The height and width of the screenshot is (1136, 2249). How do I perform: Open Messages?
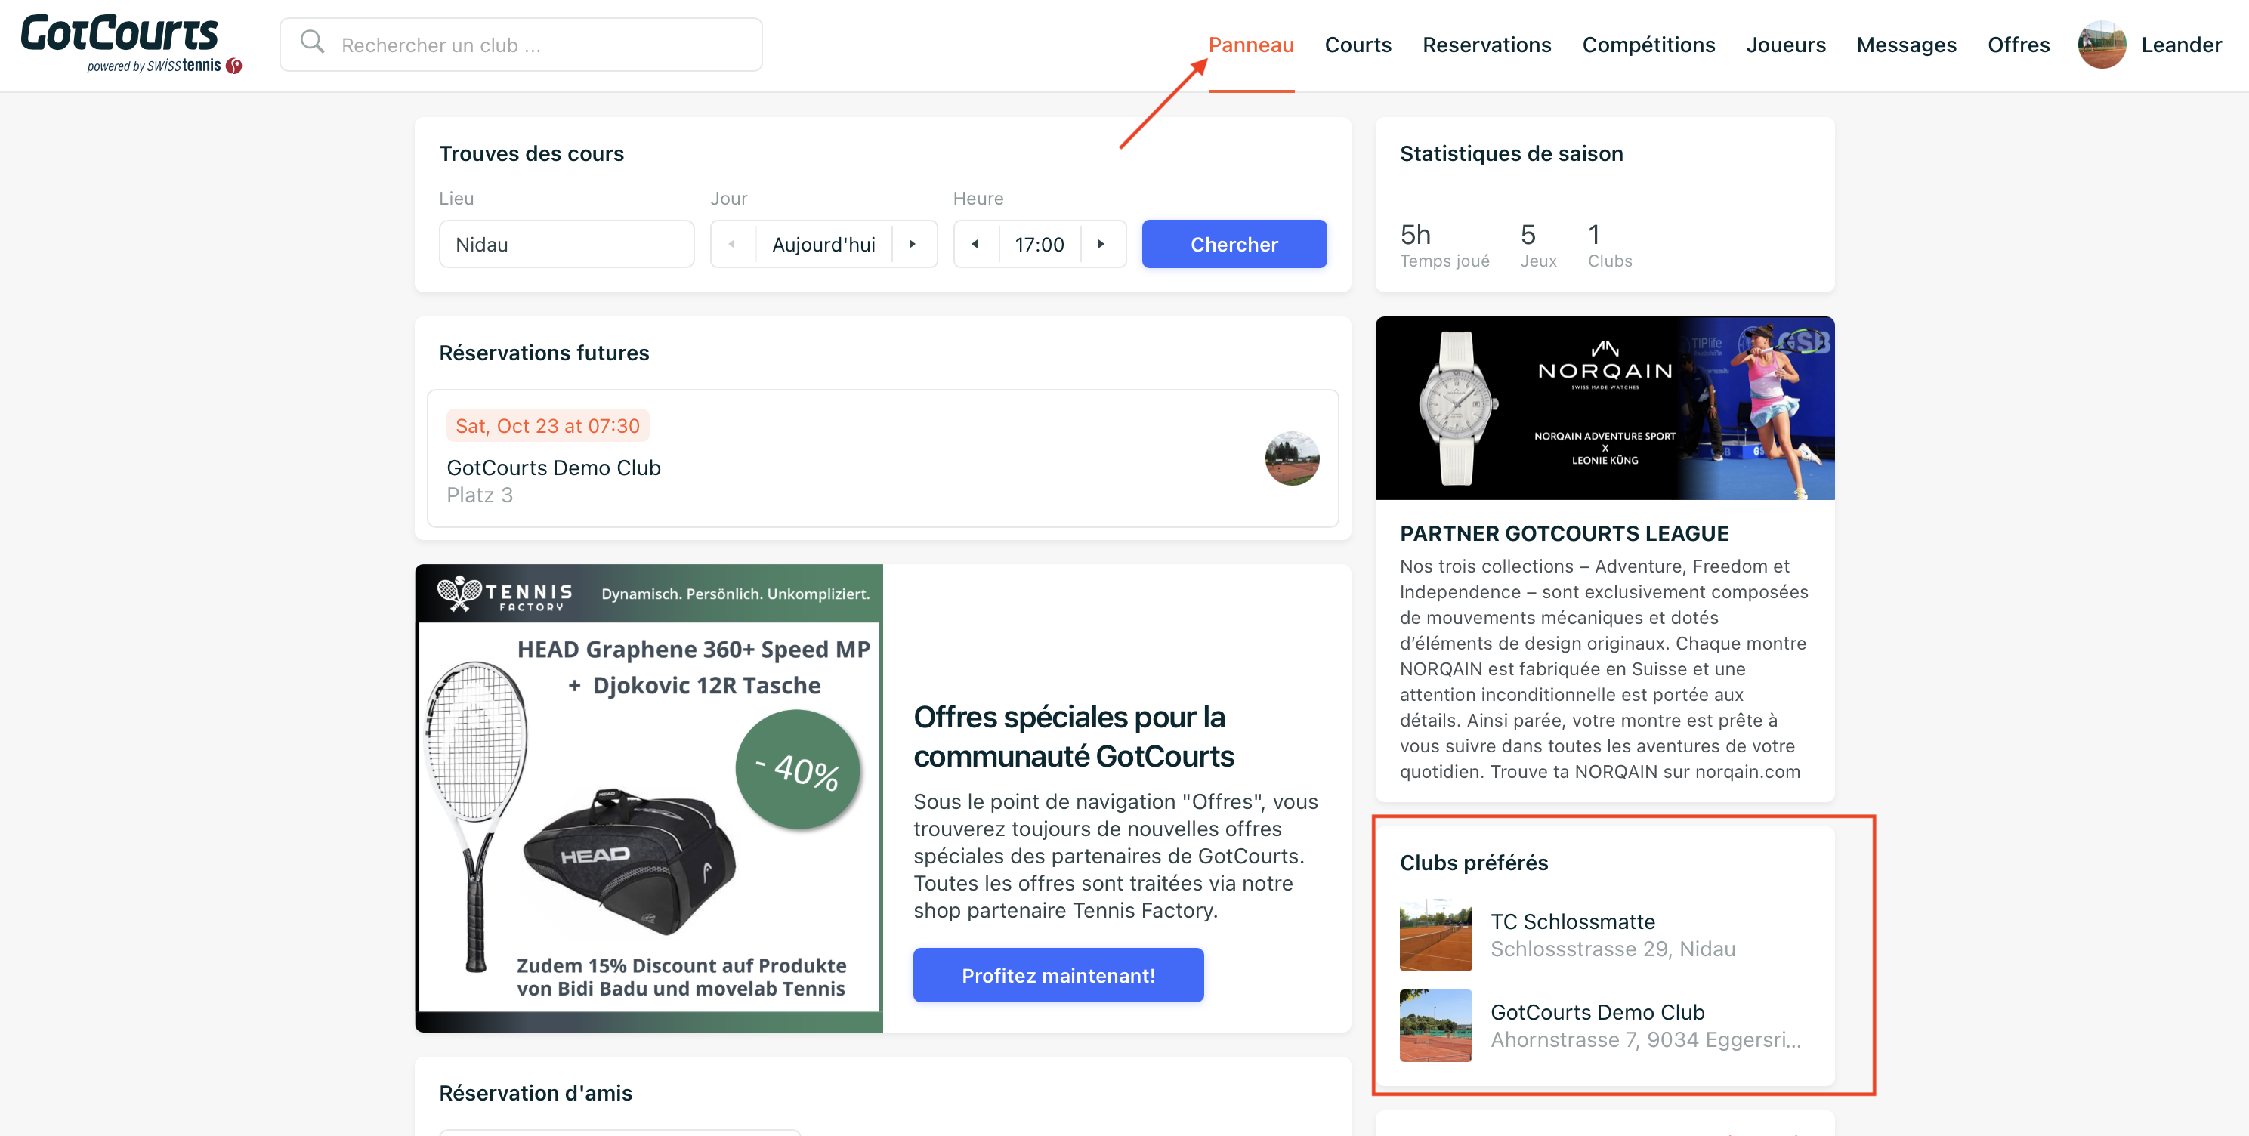pos(1906,45)
